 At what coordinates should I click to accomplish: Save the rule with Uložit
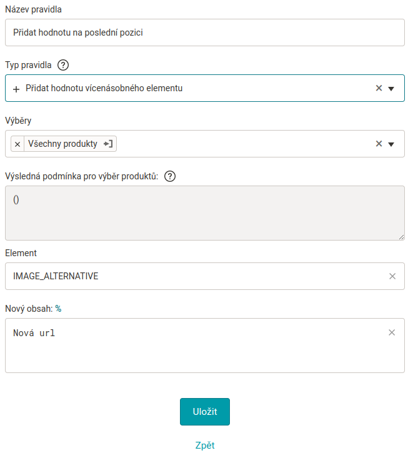(205, 412)
